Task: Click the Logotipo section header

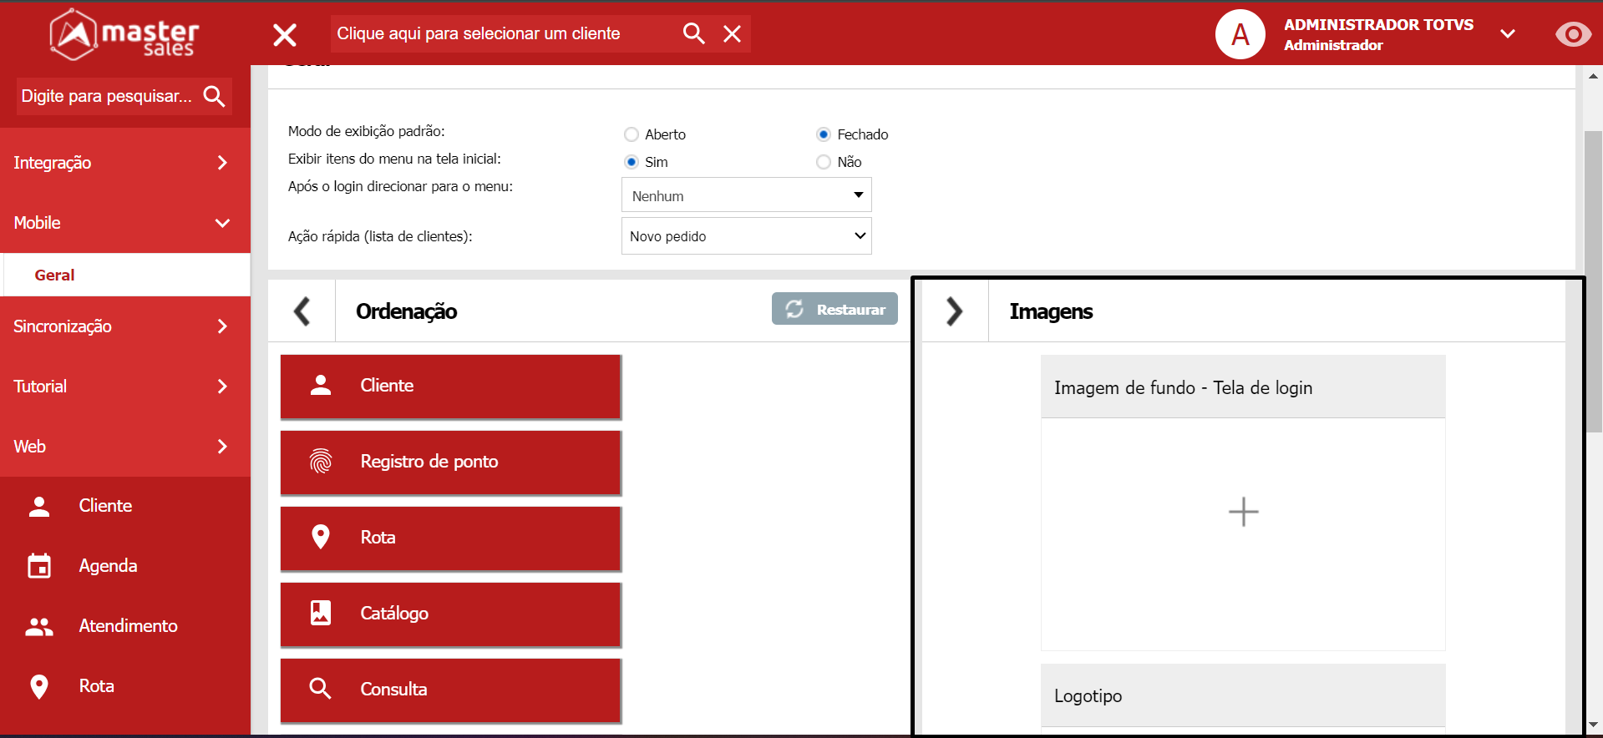Action: (1243, 695)
